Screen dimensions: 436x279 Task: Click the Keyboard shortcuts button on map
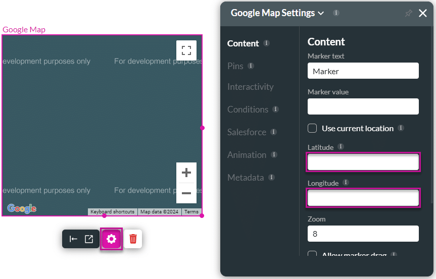tap(112, 212)
